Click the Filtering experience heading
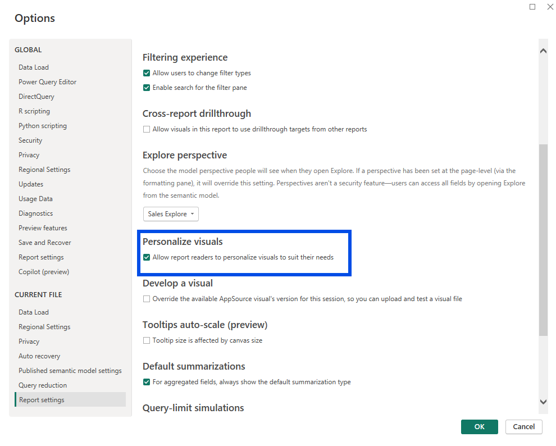 (x=185, y=57)
